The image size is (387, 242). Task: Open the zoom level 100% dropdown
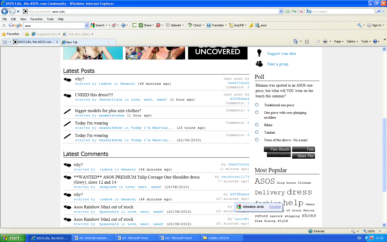pos(380,231)
